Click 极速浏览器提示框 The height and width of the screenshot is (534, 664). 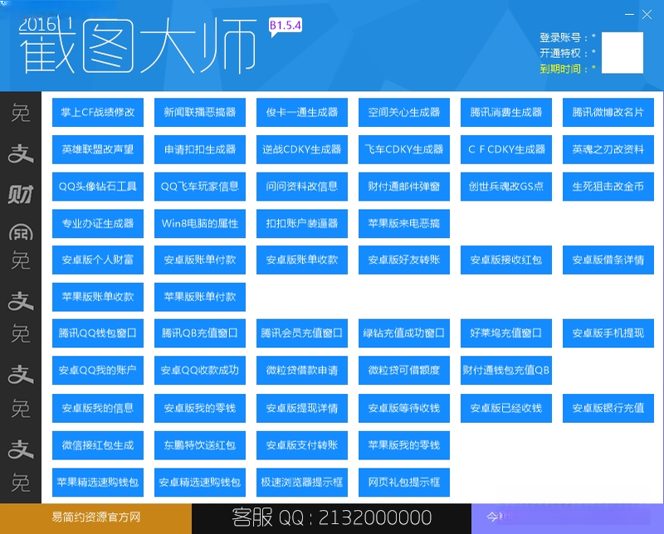point(302,482)
